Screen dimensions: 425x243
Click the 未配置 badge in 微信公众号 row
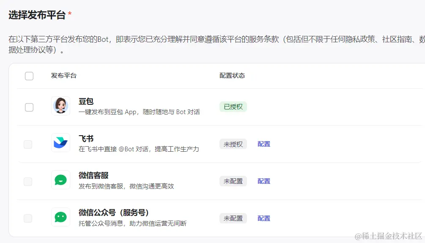(x=233, y=218)
